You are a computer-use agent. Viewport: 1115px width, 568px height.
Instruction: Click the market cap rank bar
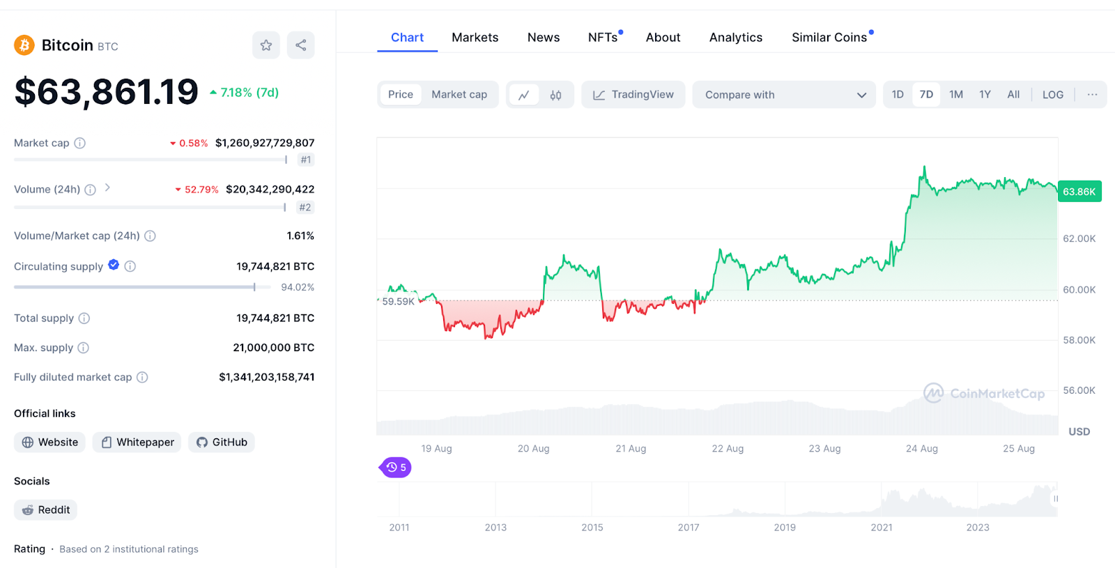151,160
